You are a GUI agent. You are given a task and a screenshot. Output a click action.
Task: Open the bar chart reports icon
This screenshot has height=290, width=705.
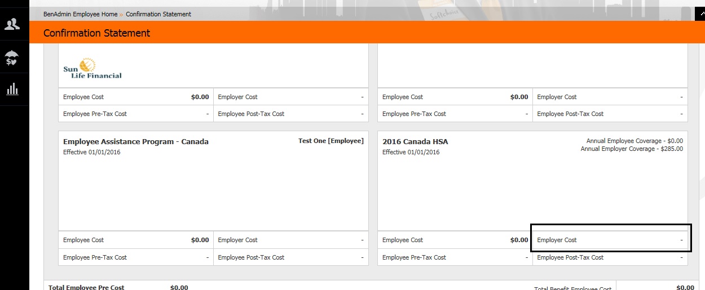[12, 89]
